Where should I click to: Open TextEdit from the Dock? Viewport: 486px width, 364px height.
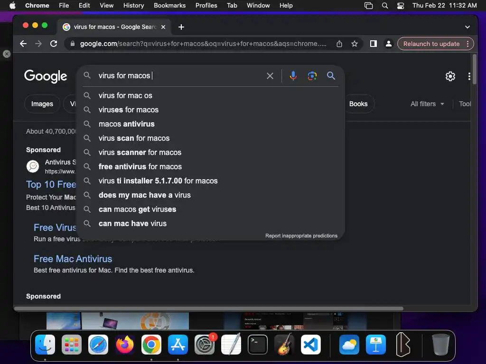(231, 345)
